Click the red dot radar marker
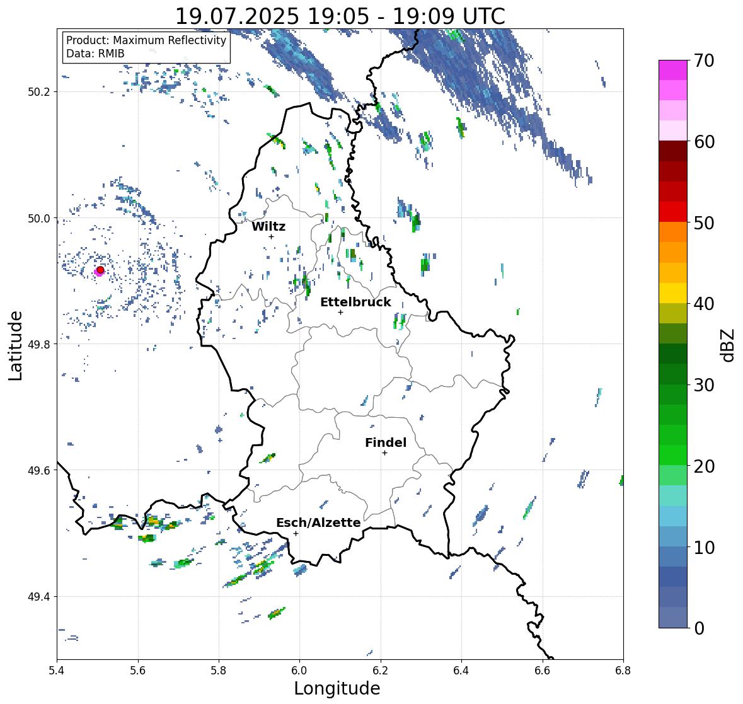This screenshot has height=704, width=743. pos(100,270)
